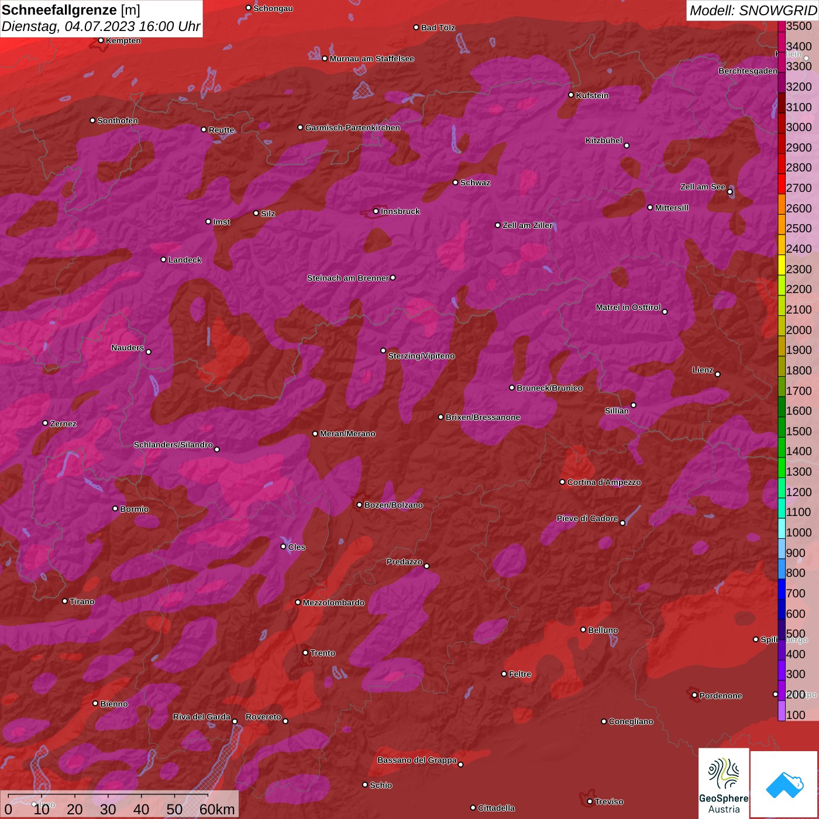
Task: Click the Nauders label
Action: [128, 347]
